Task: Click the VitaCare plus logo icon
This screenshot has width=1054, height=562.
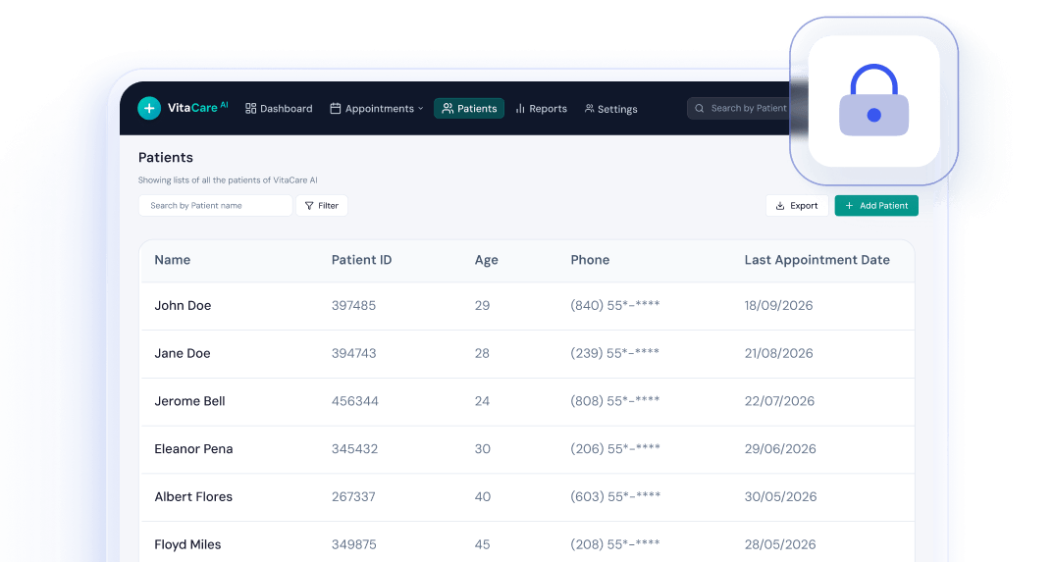Action: pos(149,108)
